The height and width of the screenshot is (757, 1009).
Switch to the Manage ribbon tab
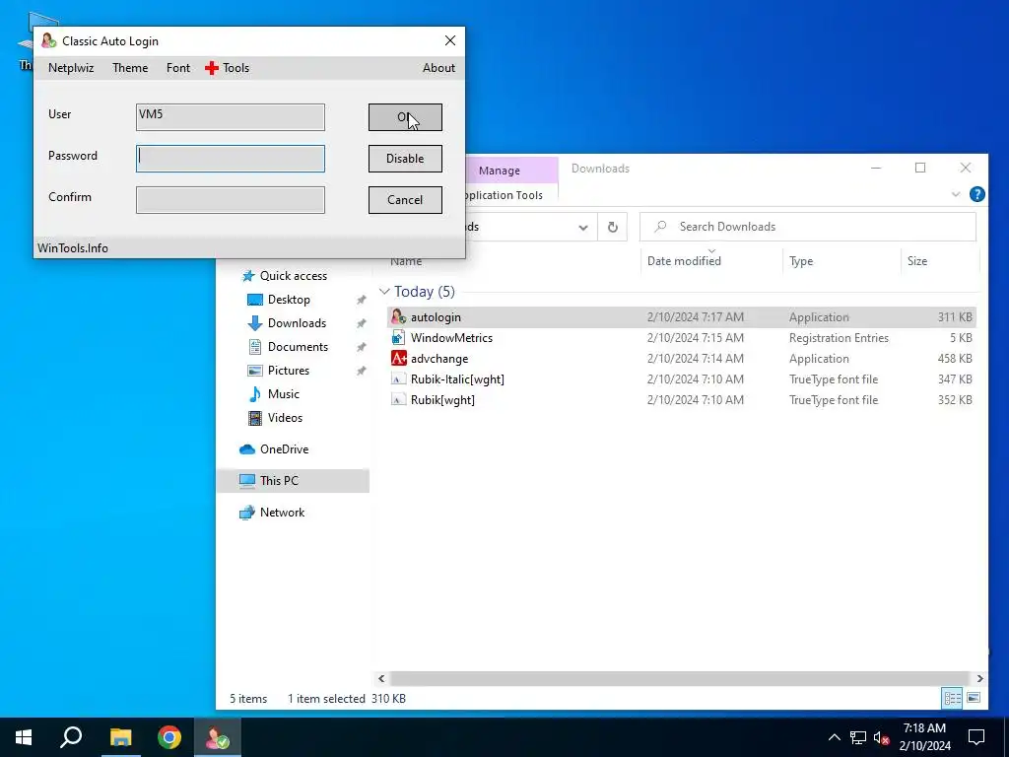tap(500, 171)
